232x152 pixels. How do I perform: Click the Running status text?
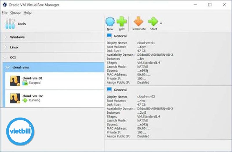[x=34, y=100]
